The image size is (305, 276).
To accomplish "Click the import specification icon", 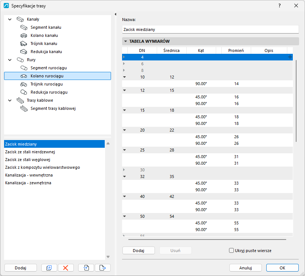I will [86, 268].
